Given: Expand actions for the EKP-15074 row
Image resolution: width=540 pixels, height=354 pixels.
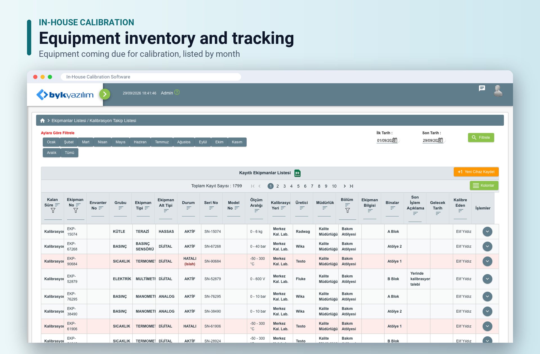Looking at the screenshot, I should [x=487, y=232].
